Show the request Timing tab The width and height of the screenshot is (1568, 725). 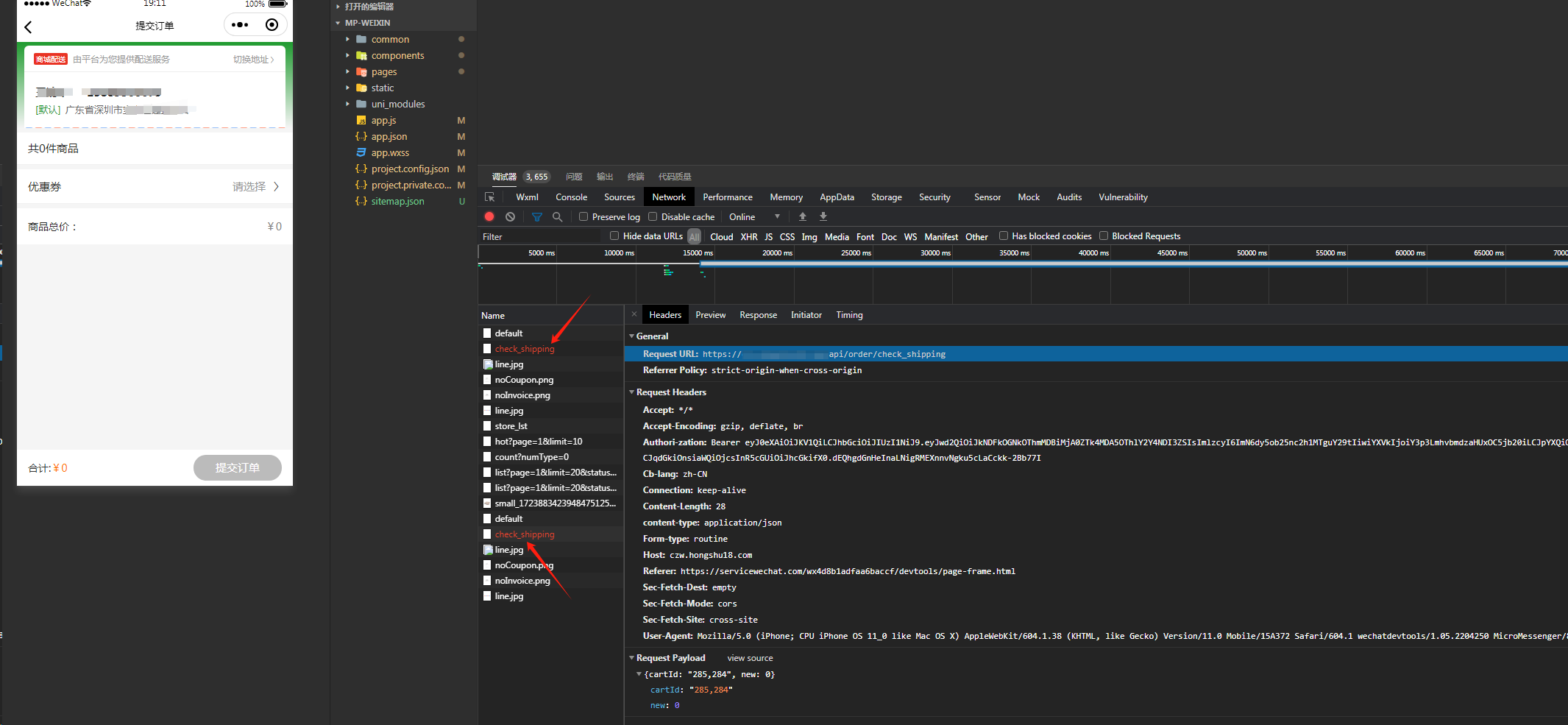[849, 315]
